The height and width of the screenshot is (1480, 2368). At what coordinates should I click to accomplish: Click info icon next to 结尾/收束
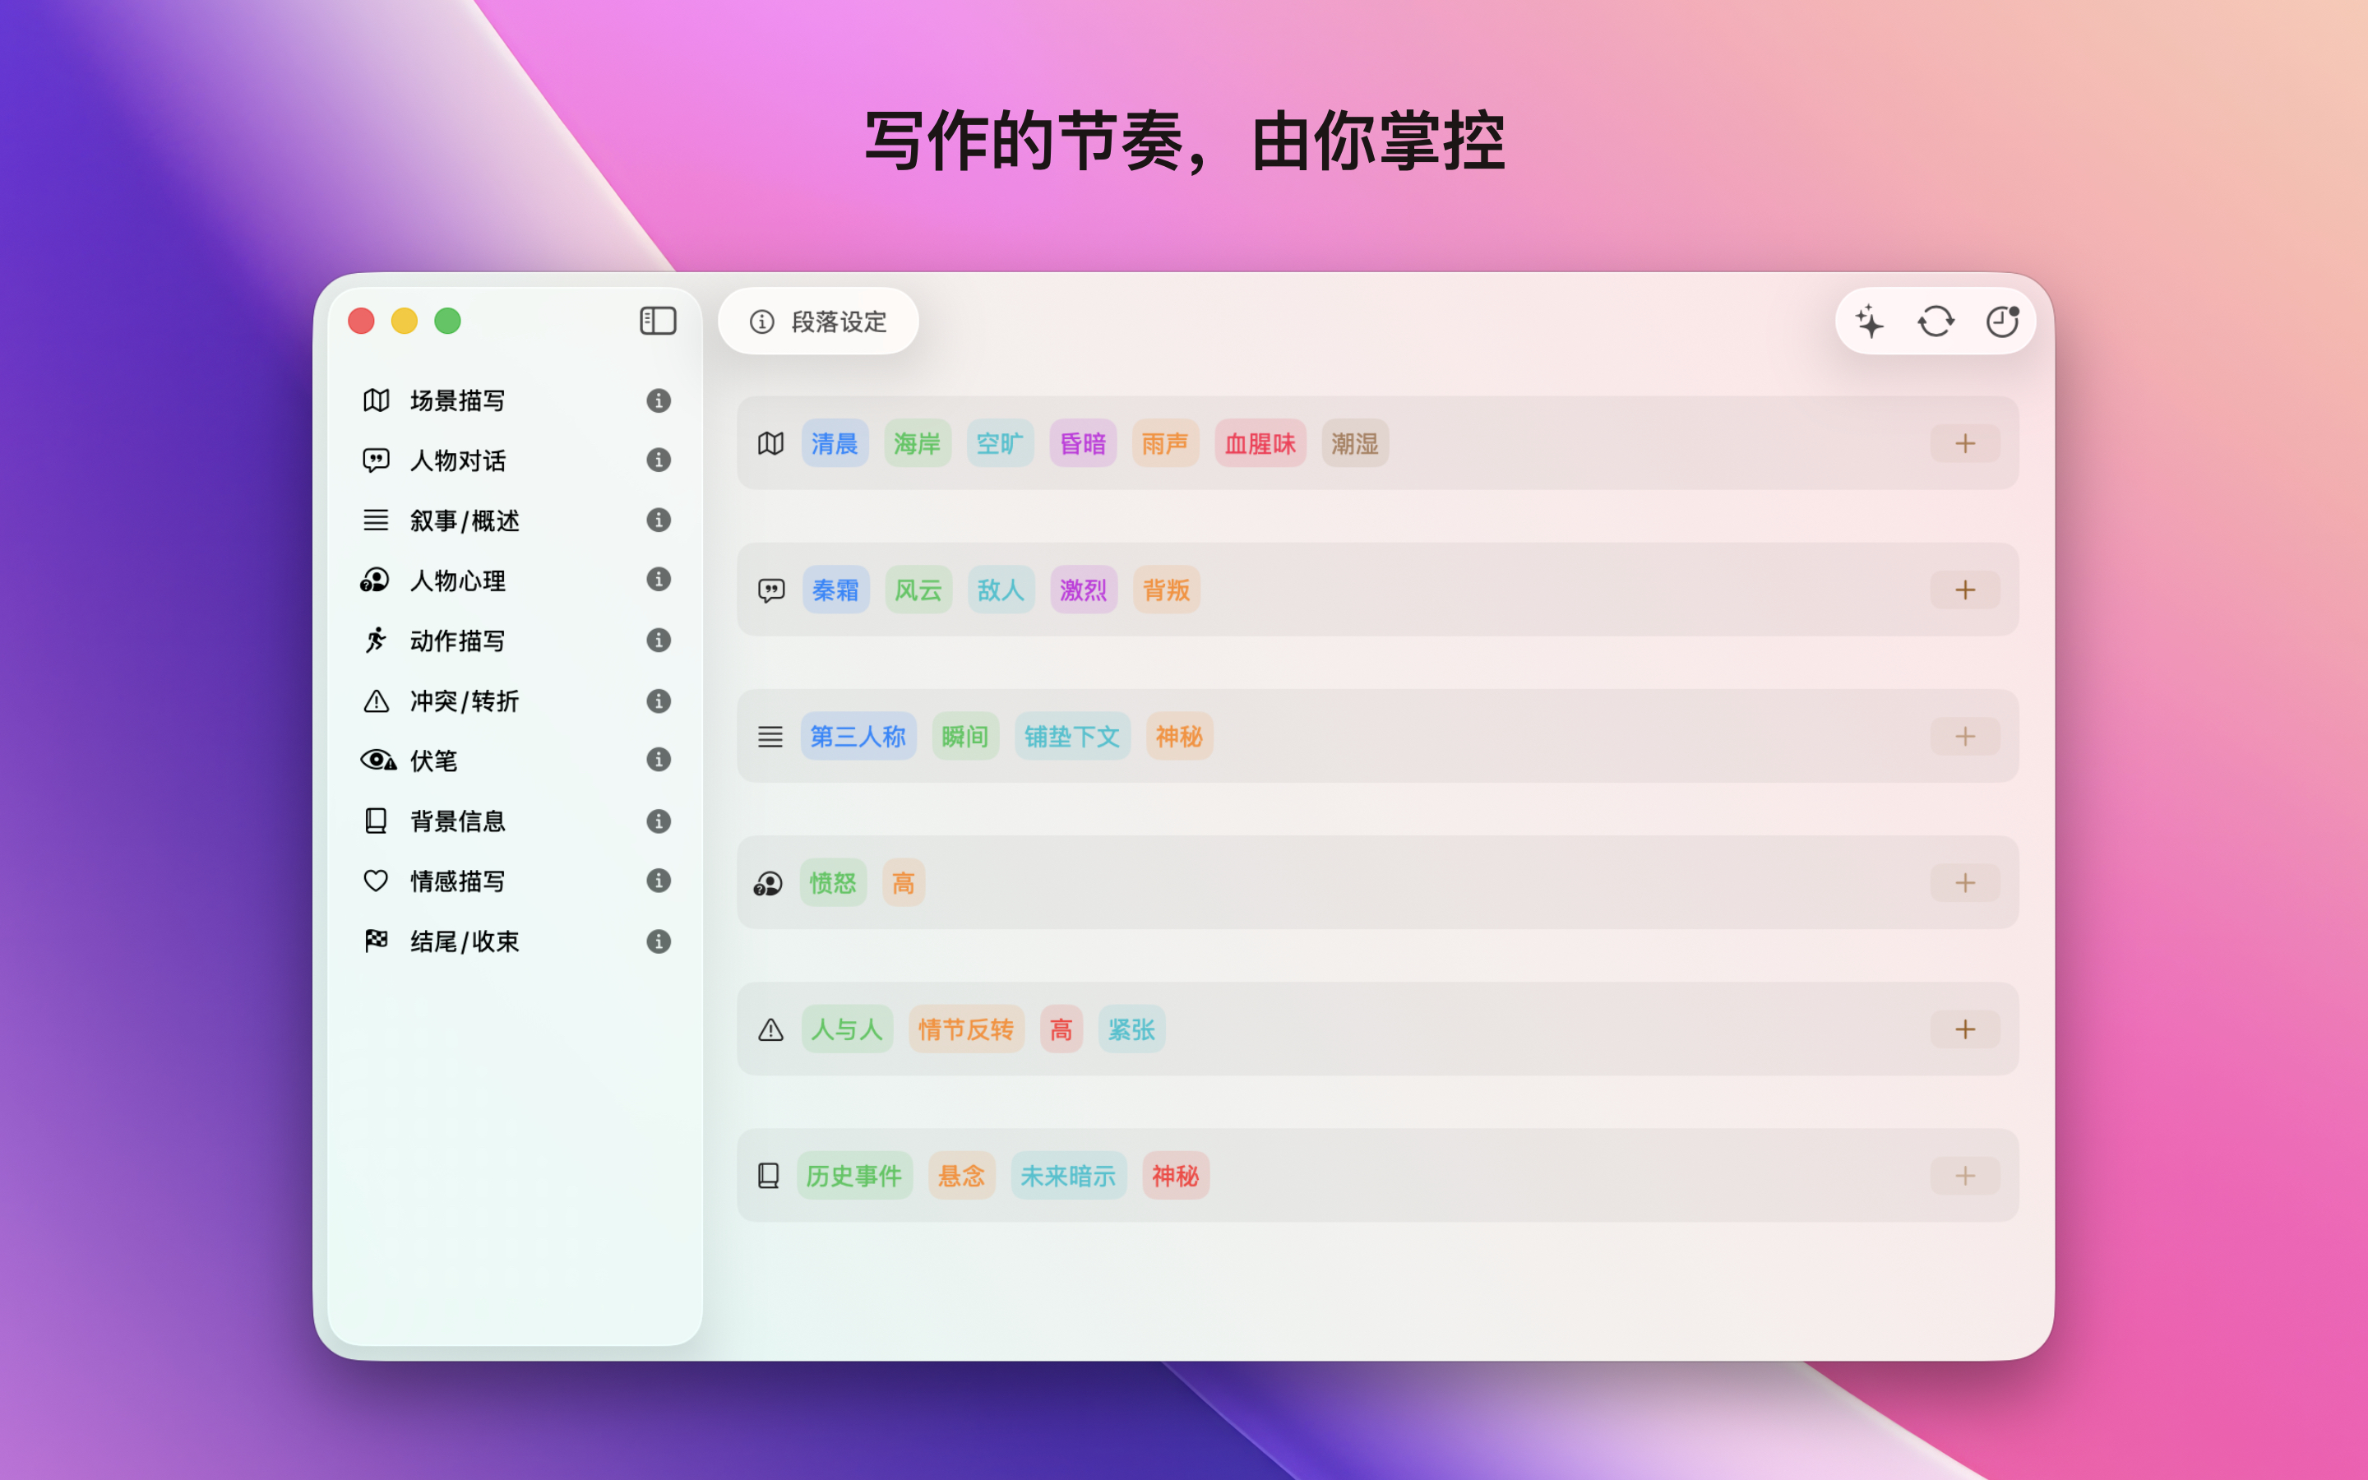pos(659,941)
